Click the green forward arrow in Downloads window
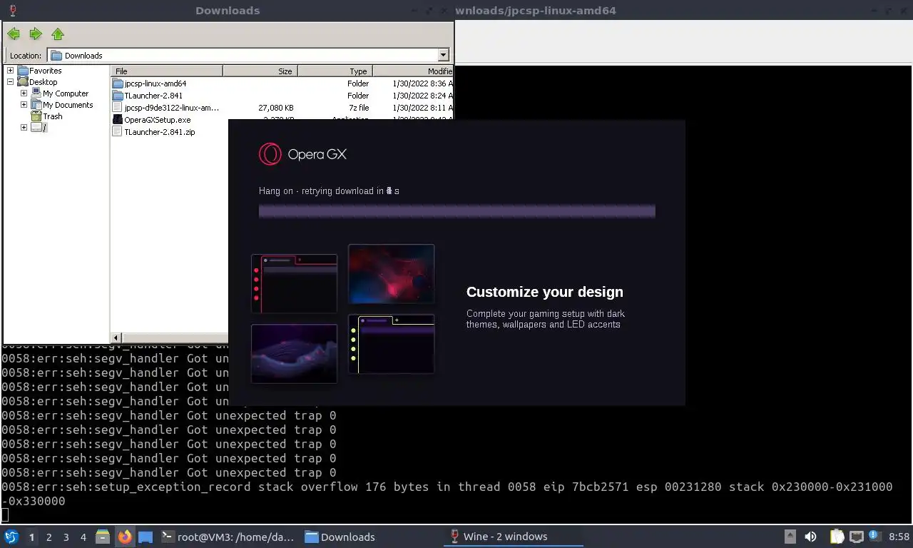The image size is (913, 548). tap(36, 34)
